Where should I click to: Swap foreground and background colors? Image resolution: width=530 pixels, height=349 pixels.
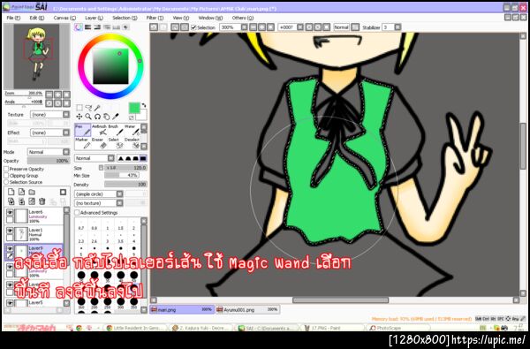[x=144, y=105]
